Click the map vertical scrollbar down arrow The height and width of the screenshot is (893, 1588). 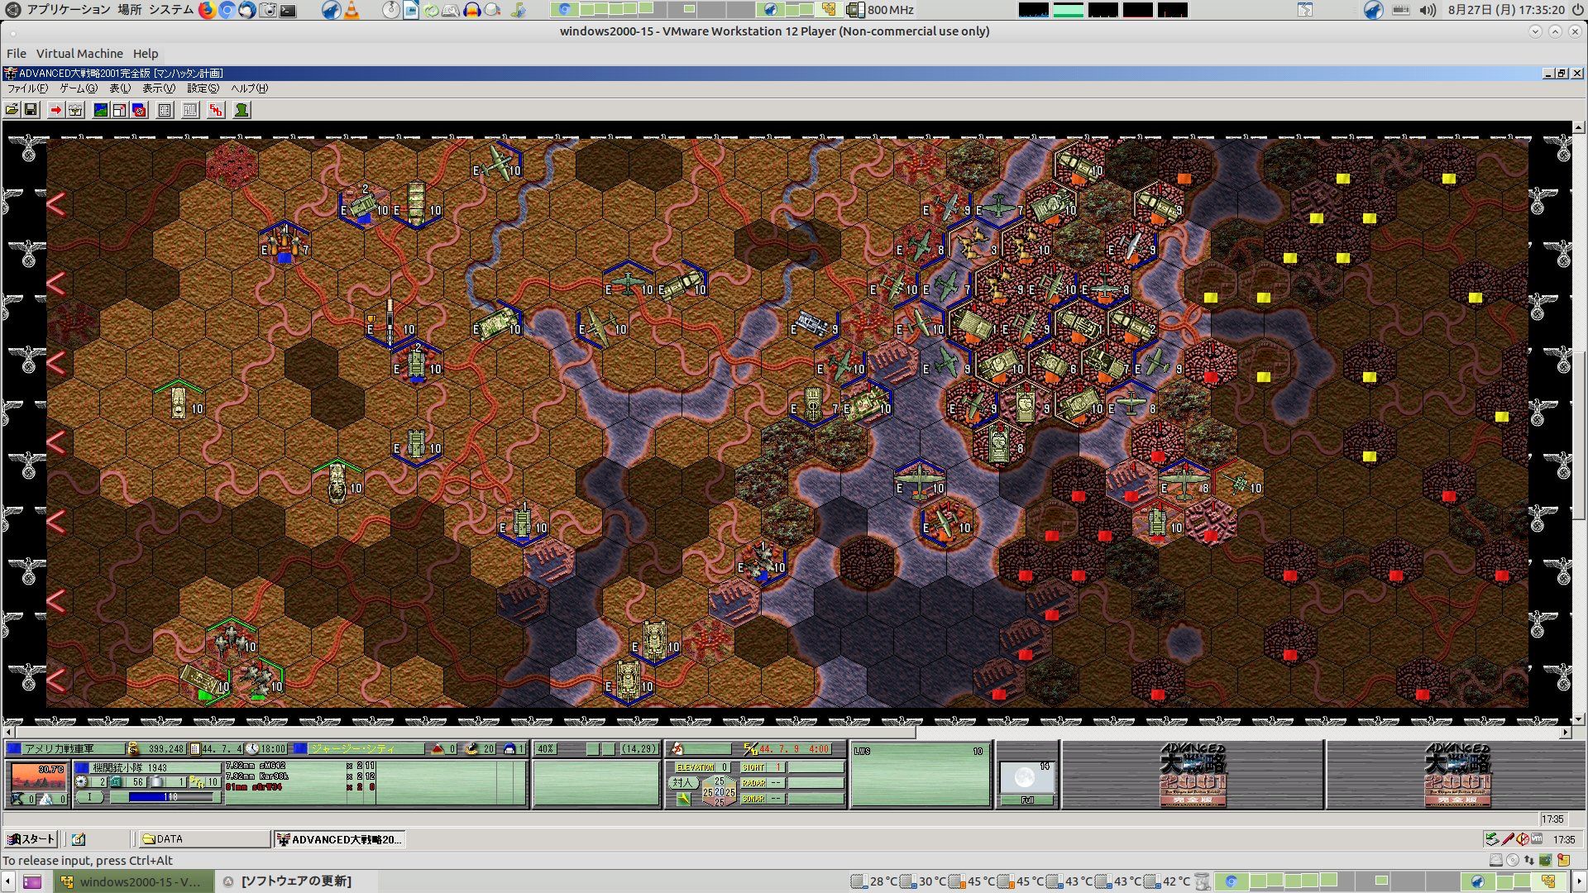[1579, 719]
